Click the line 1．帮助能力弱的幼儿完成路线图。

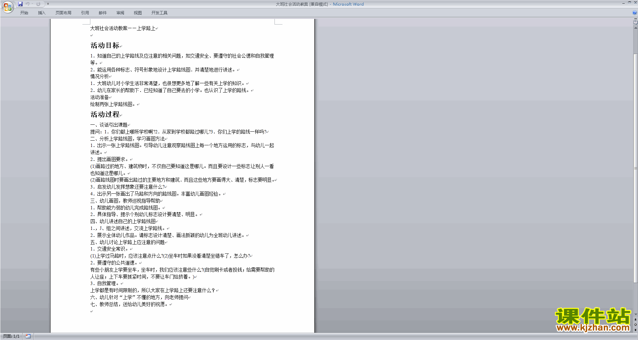coord(126,208)
